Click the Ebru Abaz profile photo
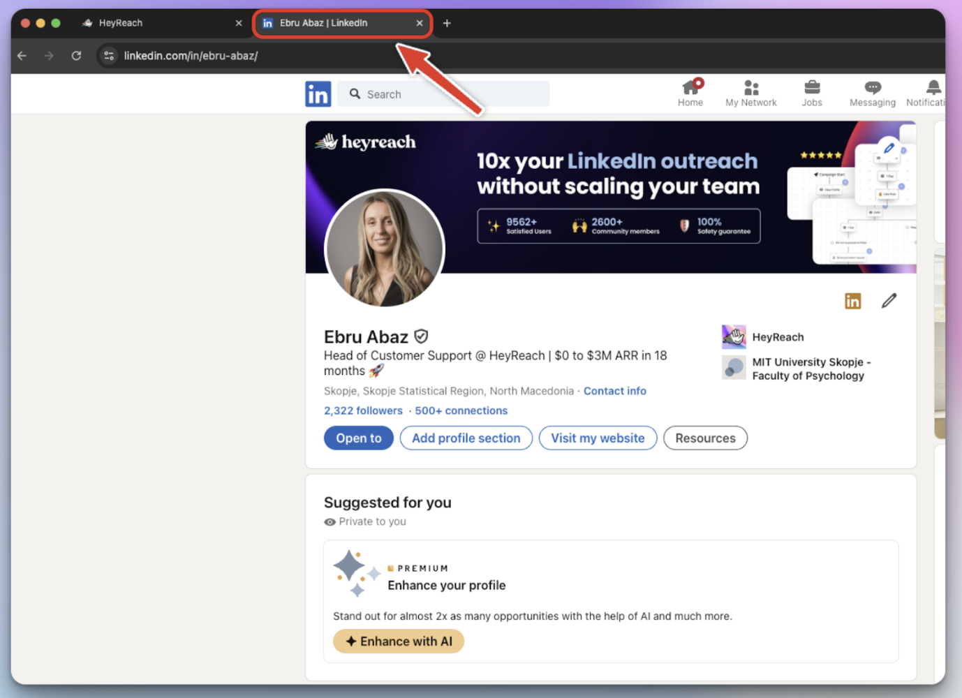The image size is (962, 698). point(385,248)
